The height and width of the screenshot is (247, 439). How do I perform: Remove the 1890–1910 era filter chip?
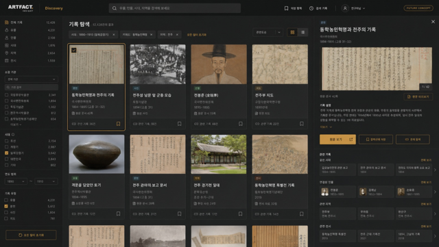114,35
